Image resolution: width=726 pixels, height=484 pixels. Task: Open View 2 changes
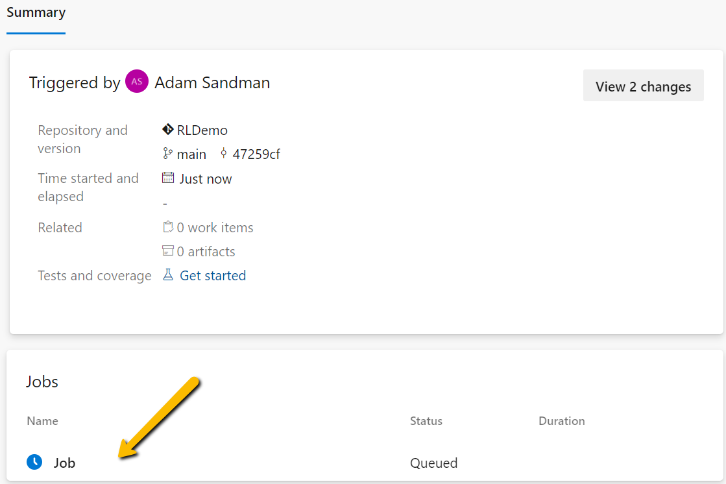point(643,86)
